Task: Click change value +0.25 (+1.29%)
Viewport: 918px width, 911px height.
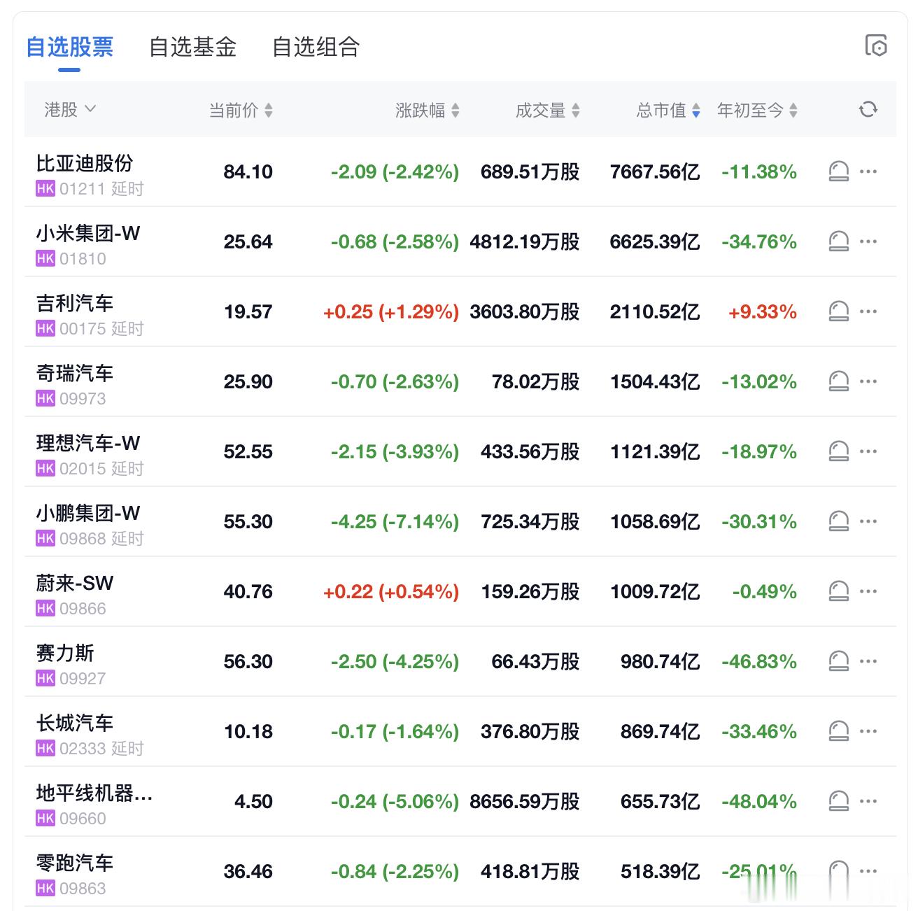Action: (391, 311)
